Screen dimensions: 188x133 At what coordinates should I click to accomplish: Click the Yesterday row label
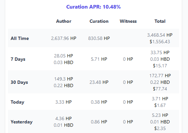[22, 122]
